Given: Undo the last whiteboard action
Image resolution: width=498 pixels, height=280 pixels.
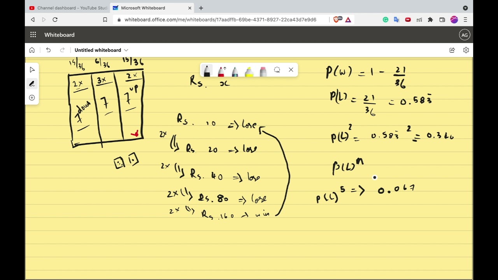Looking at the screenshot, I should coord(48,50).
